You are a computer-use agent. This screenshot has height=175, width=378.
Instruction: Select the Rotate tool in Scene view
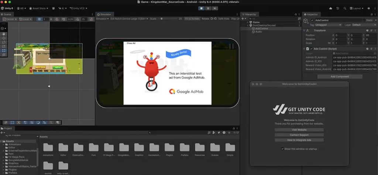pyautogui.click(x=4, y=42)
